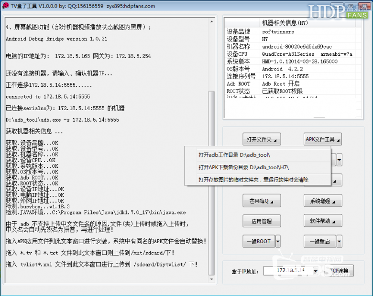Click the 正在连接172.18.5.14:5555 log line
This screenshot has height=296, width=373.
click(48, 85)
